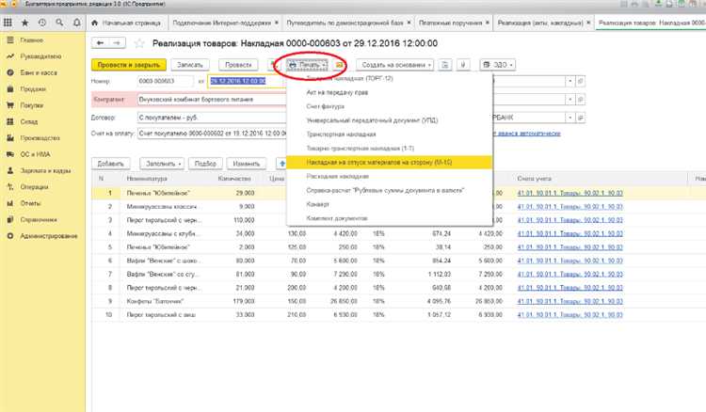
Task: Click the icon right of Создать на основании
Action: [445, 65]
